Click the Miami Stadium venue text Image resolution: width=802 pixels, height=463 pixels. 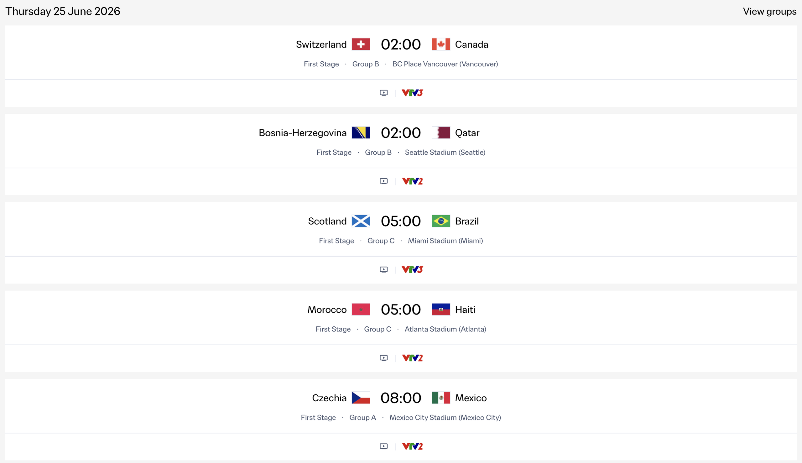tap(445, 241)
